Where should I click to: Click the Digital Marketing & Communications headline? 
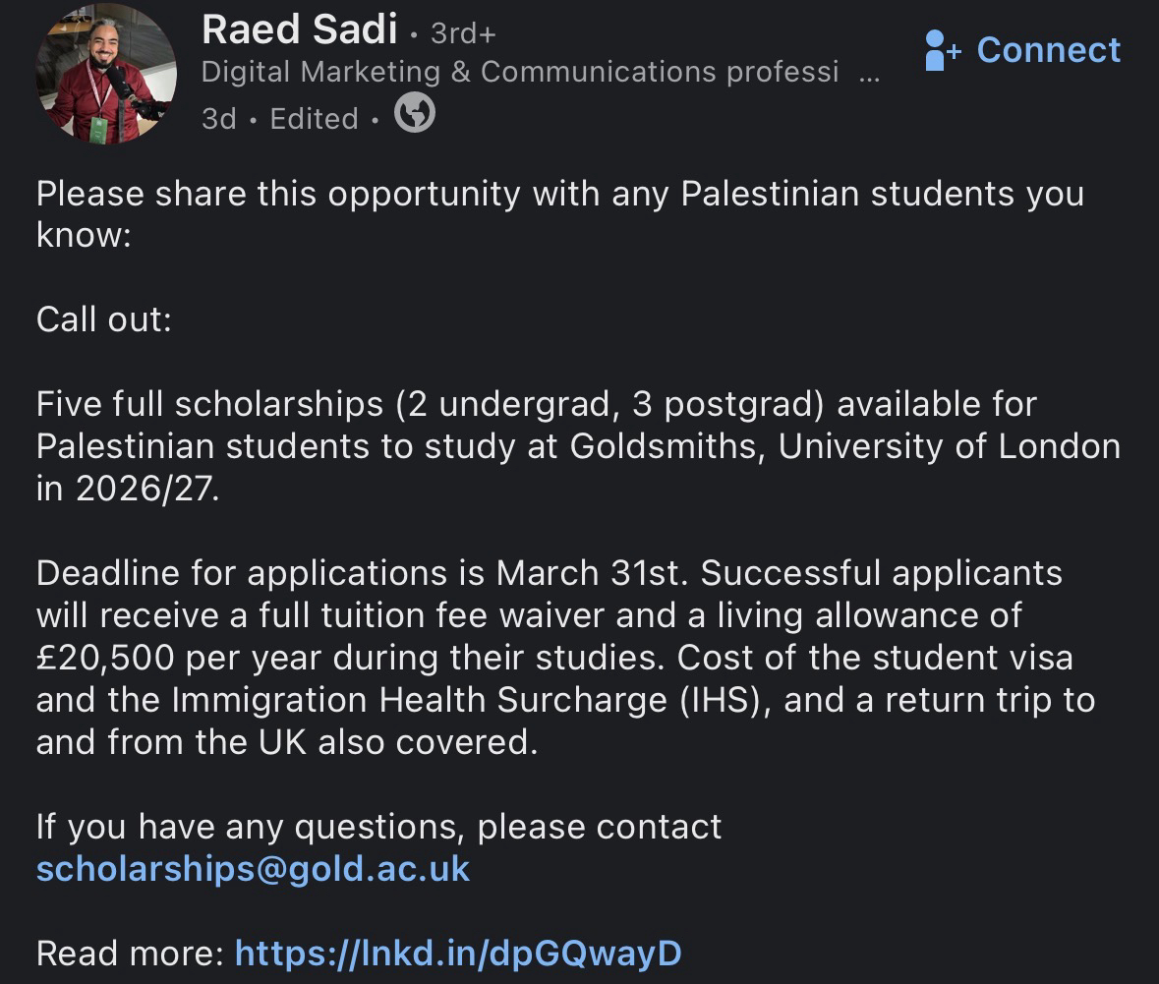tap(519, 72)
